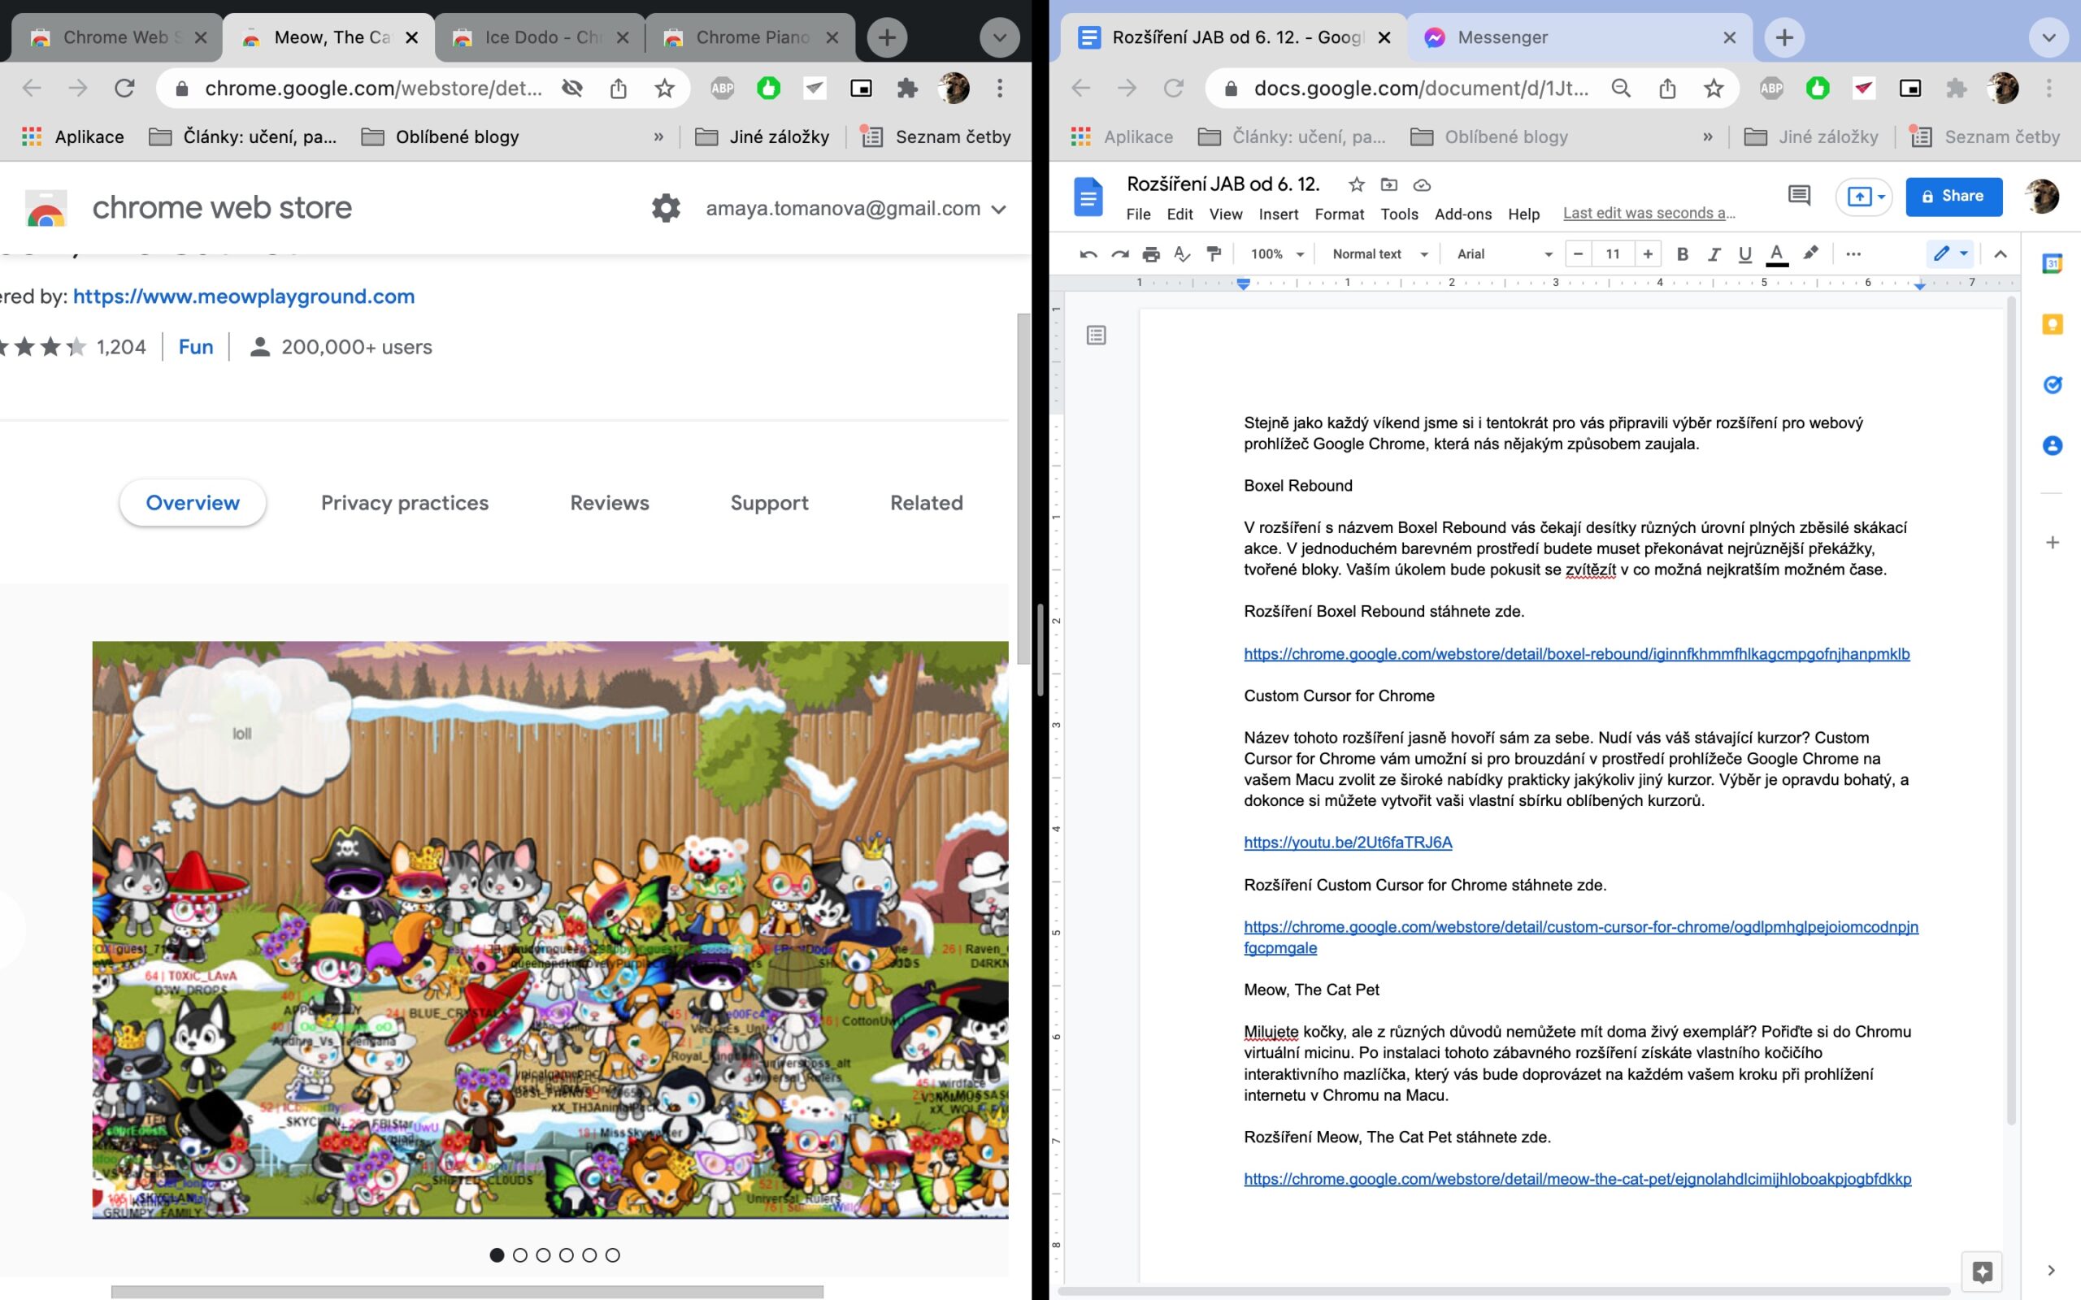Switch to the Reviews tab
The width and height of the screenshot is (2081, 1300).
point(609,503)
